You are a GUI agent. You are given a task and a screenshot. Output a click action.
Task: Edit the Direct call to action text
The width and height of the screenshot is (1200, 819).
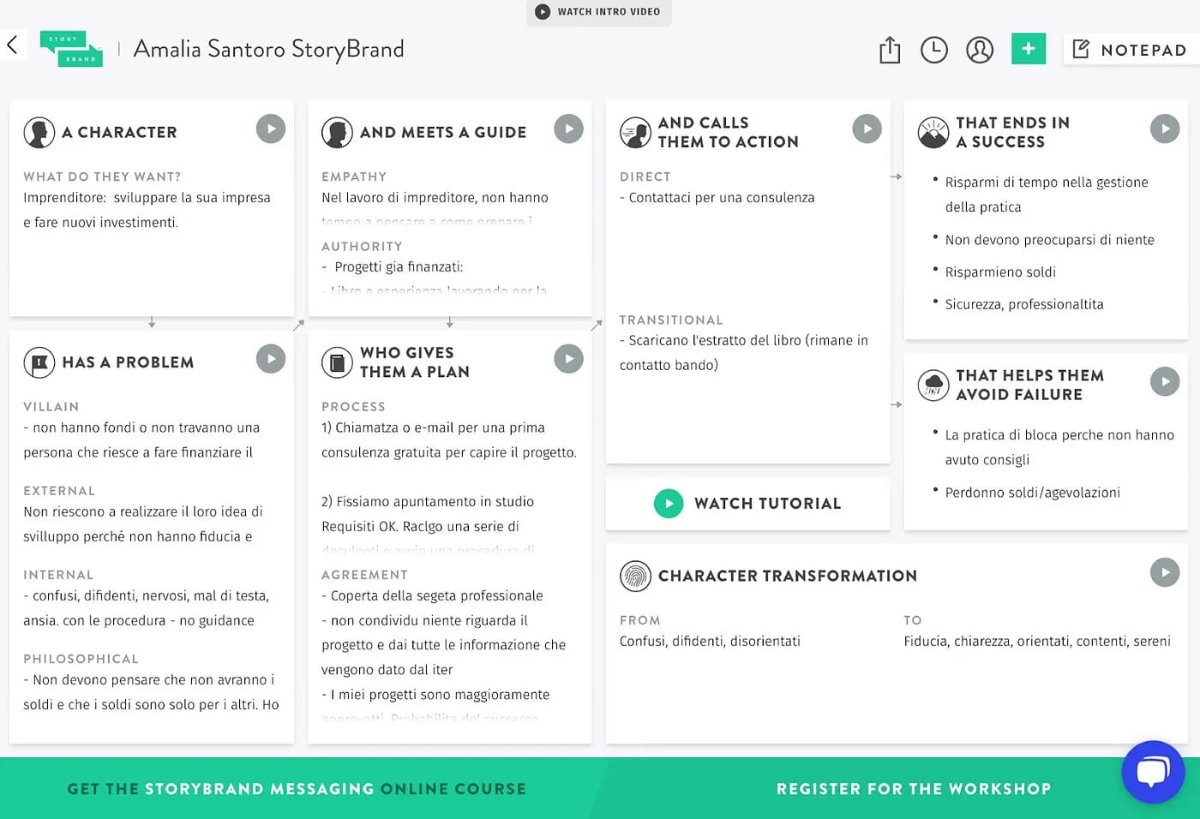pyautogui.click(x=721, y=198)
